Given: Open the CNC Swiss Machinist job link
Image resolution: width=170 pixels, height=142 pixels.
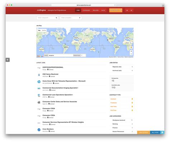Looking at the screenshot, I should pos(51,74).
